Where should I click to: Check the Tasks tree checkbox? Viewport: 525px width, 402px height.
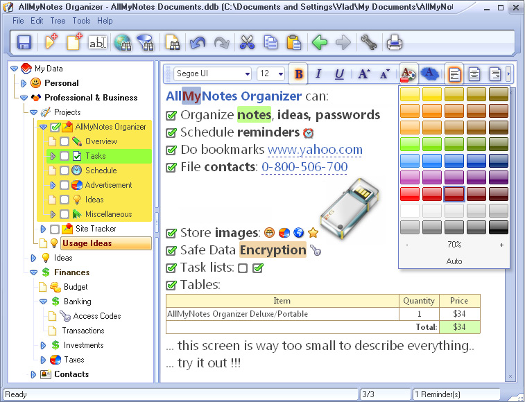pos(64,156)
